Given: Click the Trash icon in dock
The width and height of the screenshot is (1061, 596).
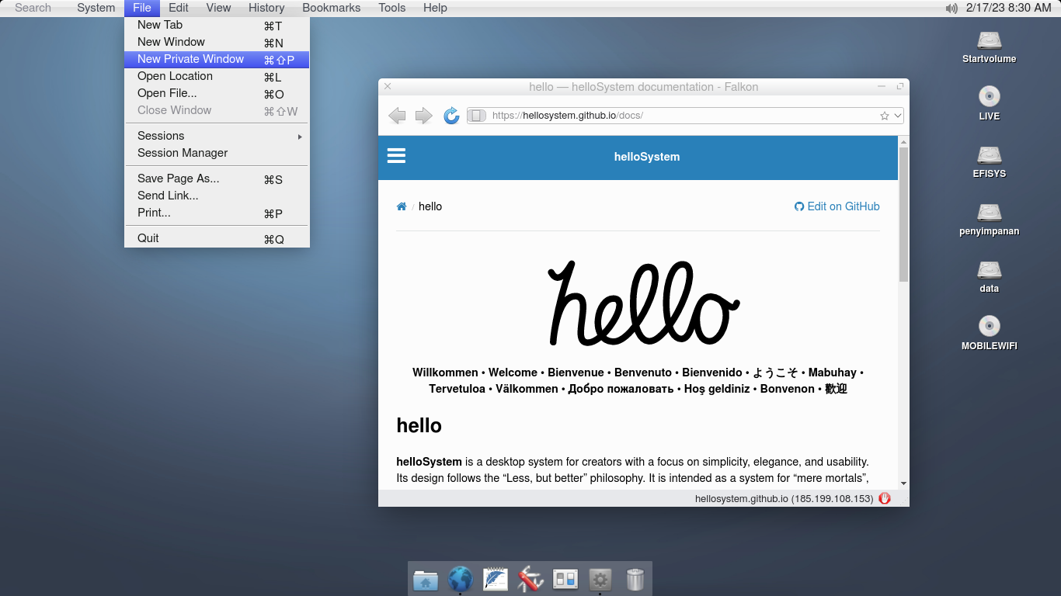Looking at the screenshot, I should coord(635,579).
